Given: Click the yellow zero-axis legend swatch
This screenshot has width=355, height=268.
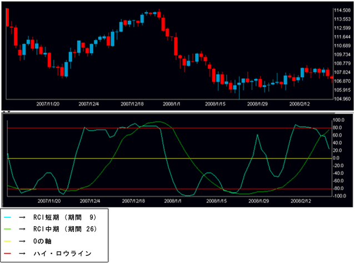Looking at the screenshot, I should click(x=7, y=241).
